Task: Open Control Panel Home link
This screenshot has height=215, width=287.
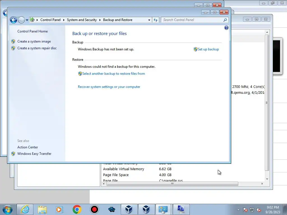Action: (33, 31)
